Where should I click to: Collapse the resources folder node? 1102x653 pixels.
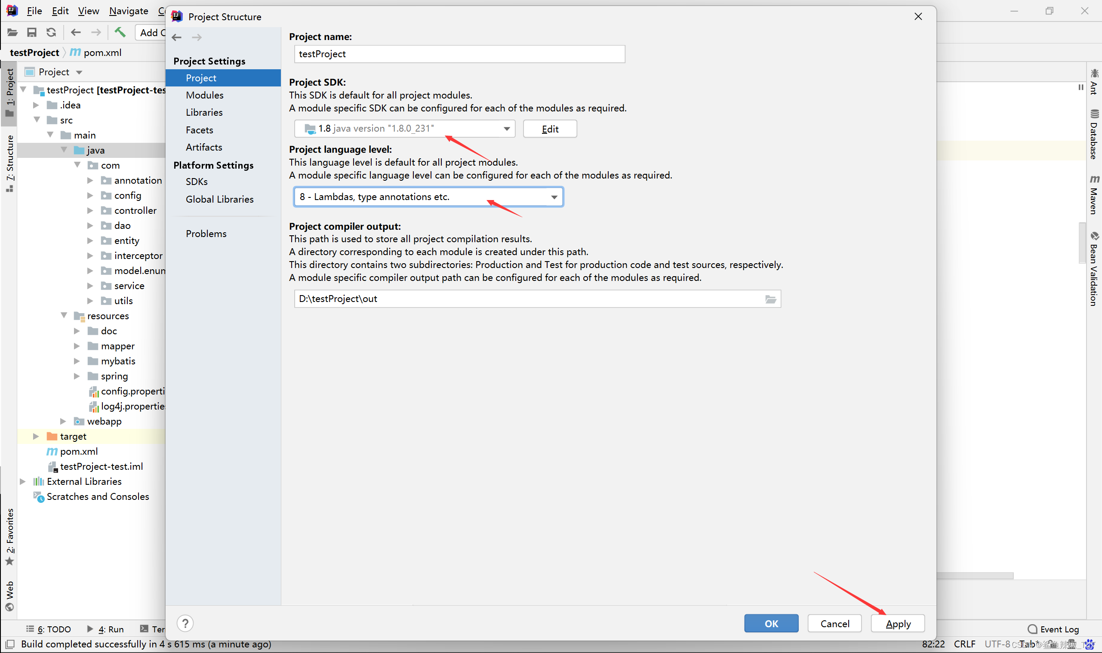(64, 315)
